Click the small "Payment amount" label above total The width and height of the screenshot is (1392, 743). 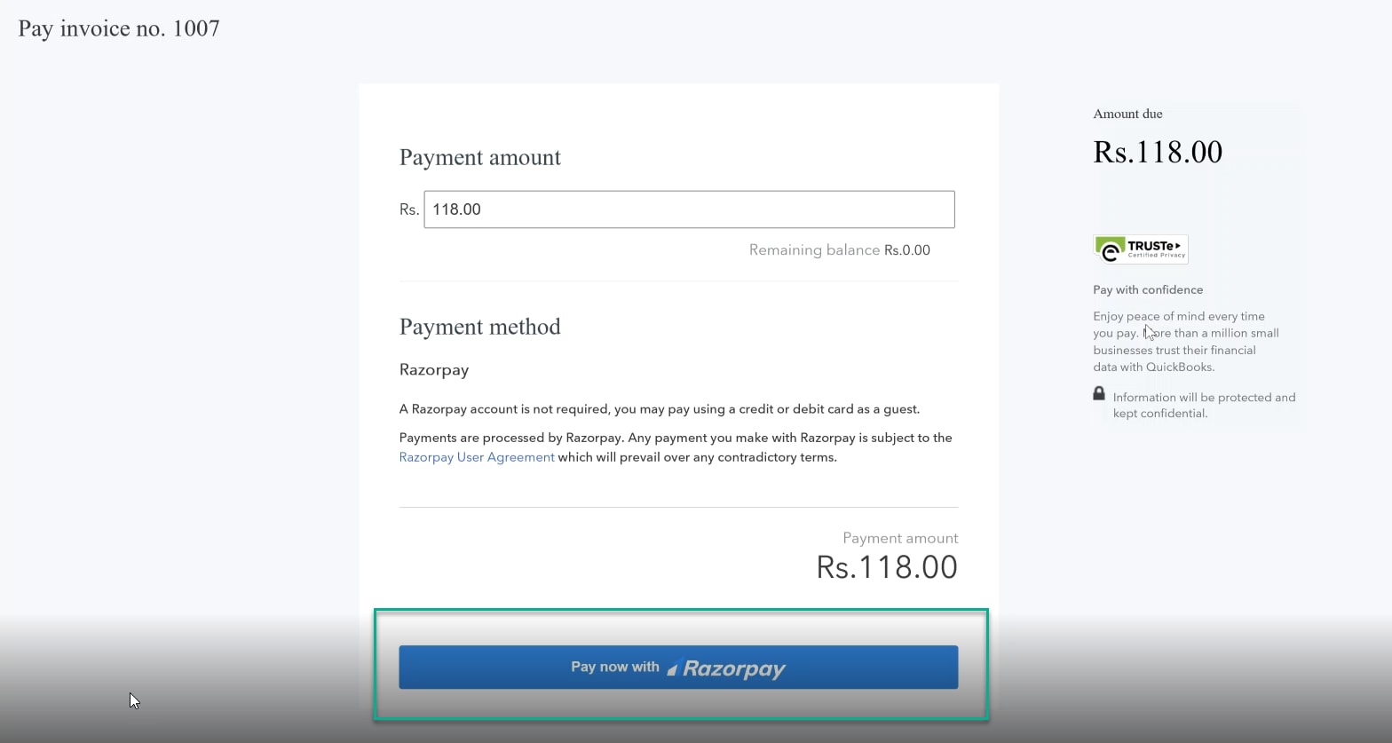tap(899, 538)
